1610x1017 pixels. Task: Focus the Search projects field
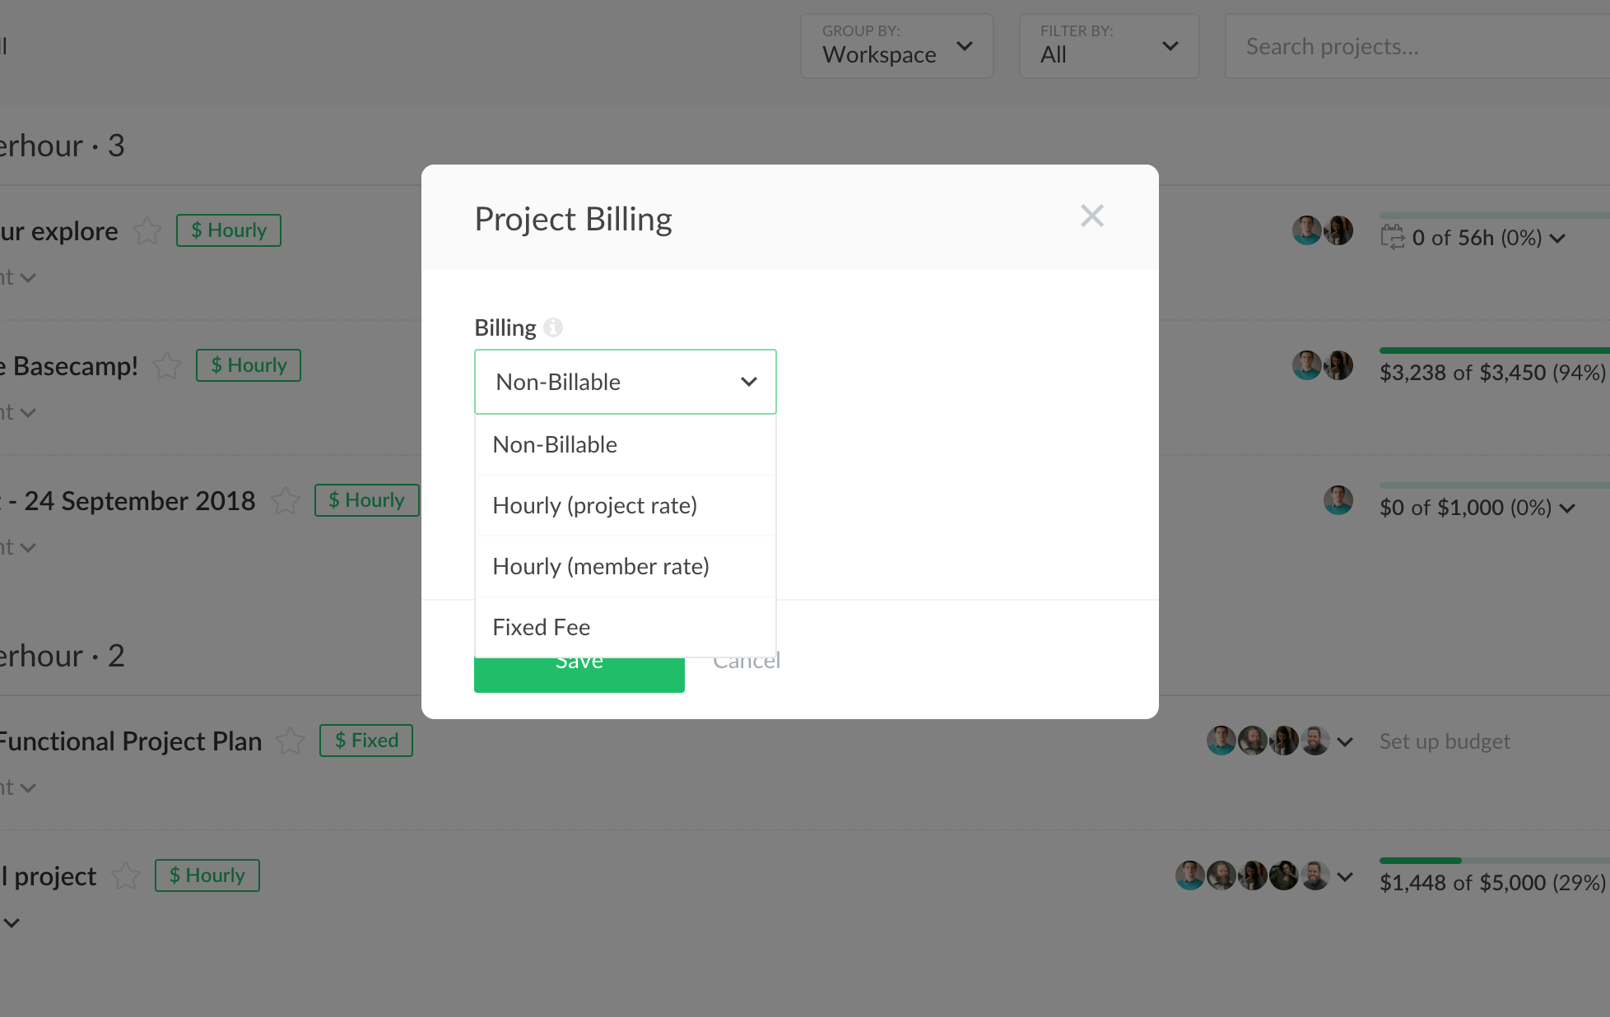tap(1416, 46)
